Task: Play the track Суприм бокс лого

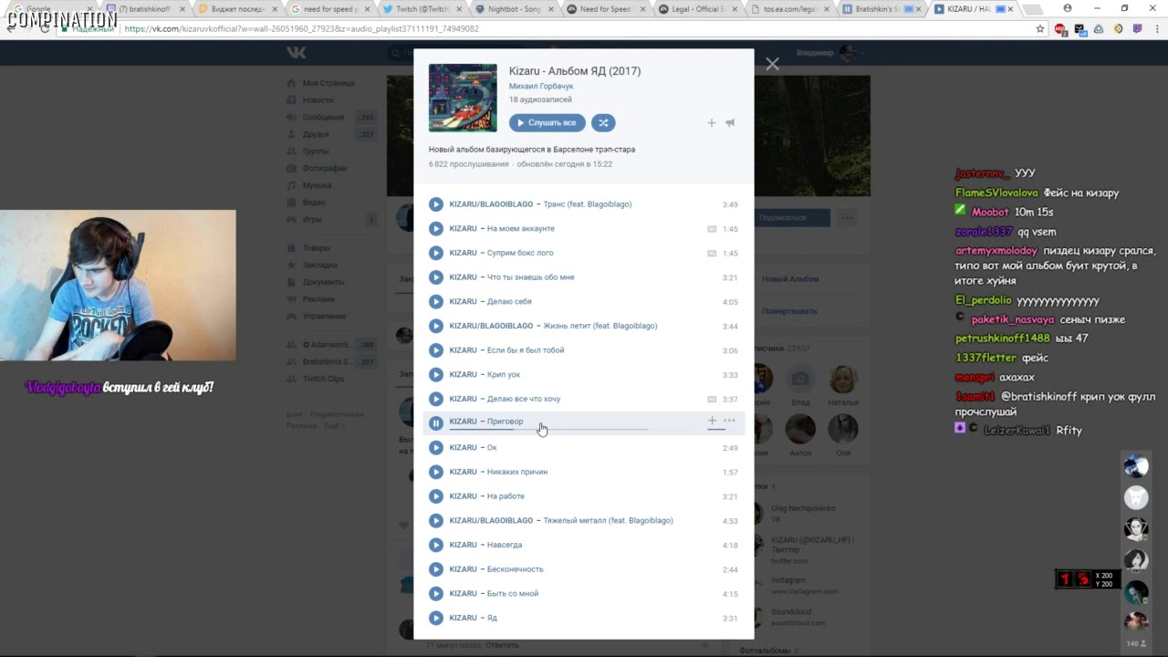Action: click(436, 253)
